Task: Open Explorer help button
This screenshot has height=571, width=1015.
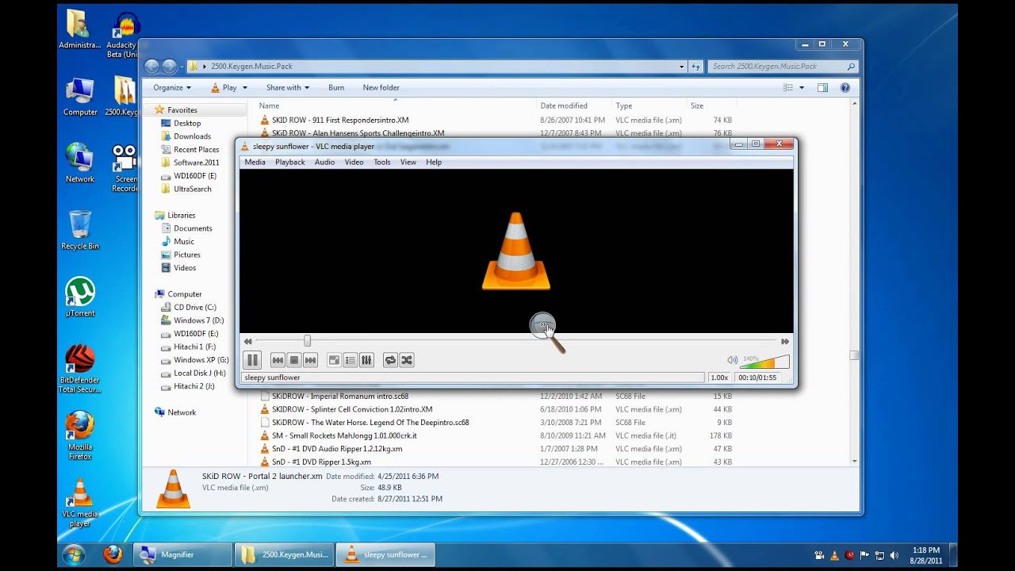Action: click(845, 88)
